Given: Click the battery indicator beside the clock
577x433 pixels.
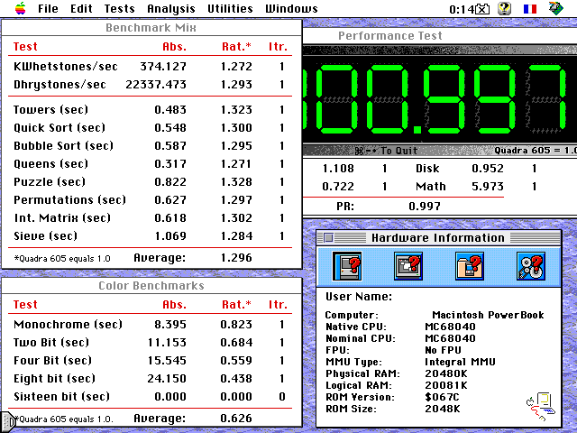Looking at the screenshot, I should tap(482, 9).
